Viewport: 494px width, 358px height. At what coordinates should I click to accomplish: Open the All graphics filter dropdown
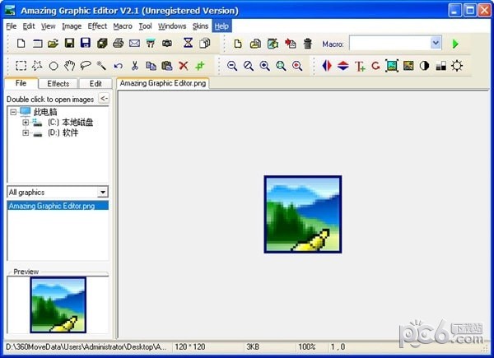click(x=102, y=192)
